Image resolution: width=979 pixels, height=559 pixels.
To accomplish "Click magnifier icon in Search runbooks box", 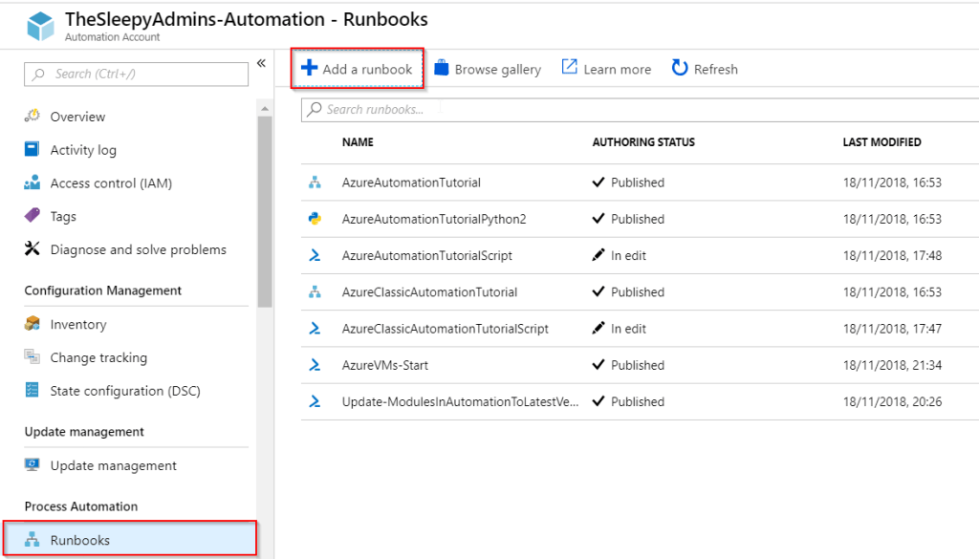I will click(315, 109).
